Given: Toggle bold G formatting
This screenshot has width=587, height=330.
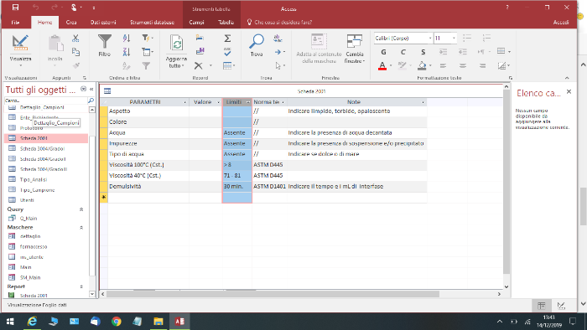Looking at the screenshot, I should (383, 52).
